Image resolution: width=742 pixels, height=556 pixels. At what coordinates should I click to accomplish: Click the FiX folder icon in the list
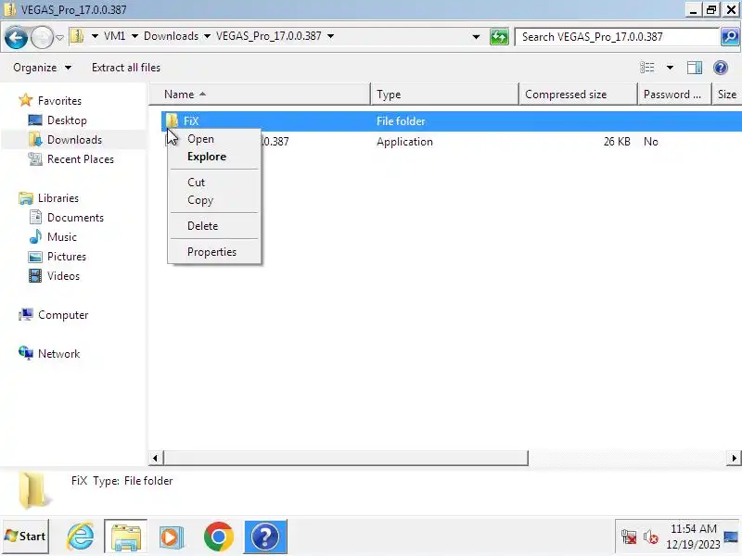tap(172, 121)
